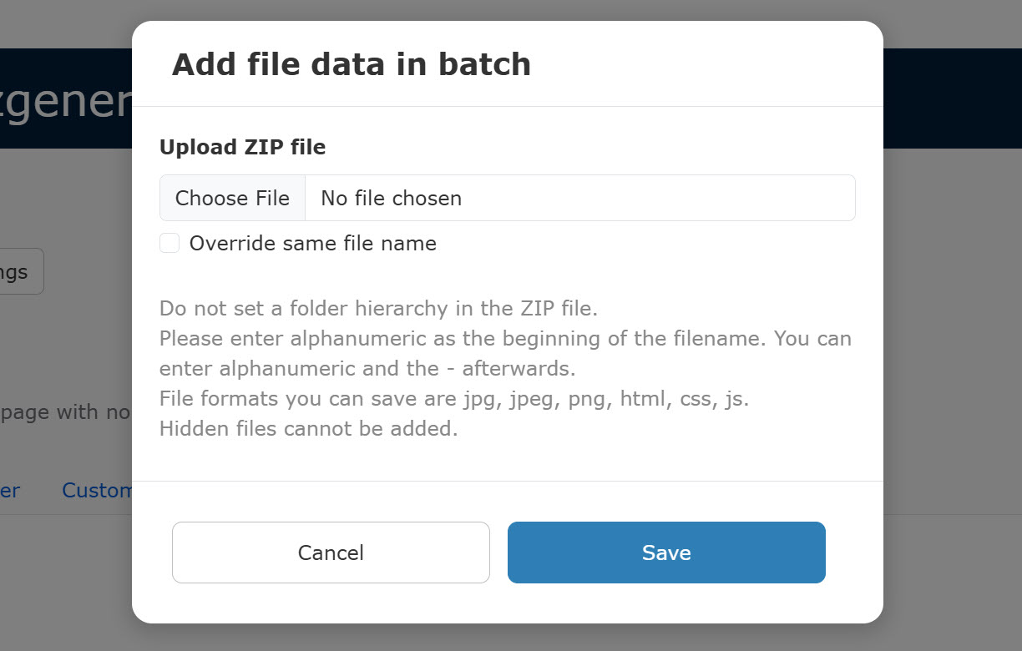Viewport: 1022px width, 651px height.
Task: Click the "Please enter alphanumeric" hint line
Action: click(505, 339)
